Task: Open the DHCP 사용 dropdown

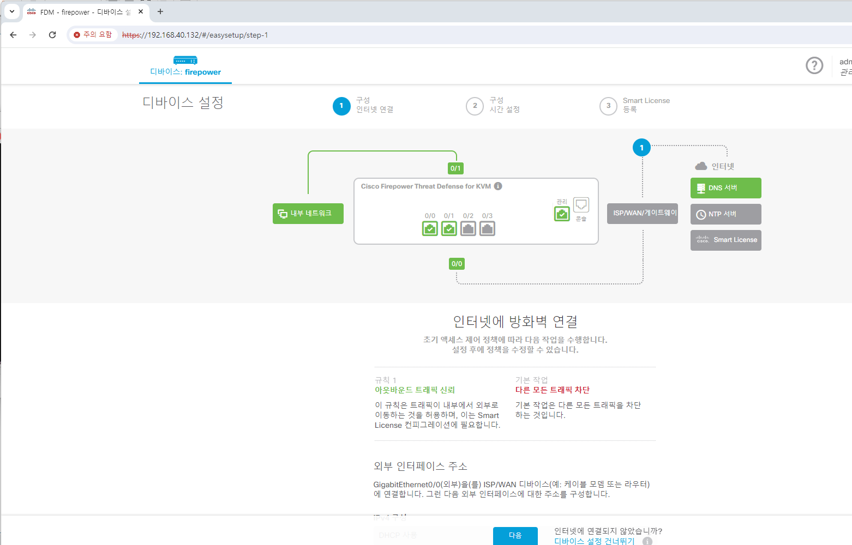Action: pyautogui.click(x=431, y=535)
